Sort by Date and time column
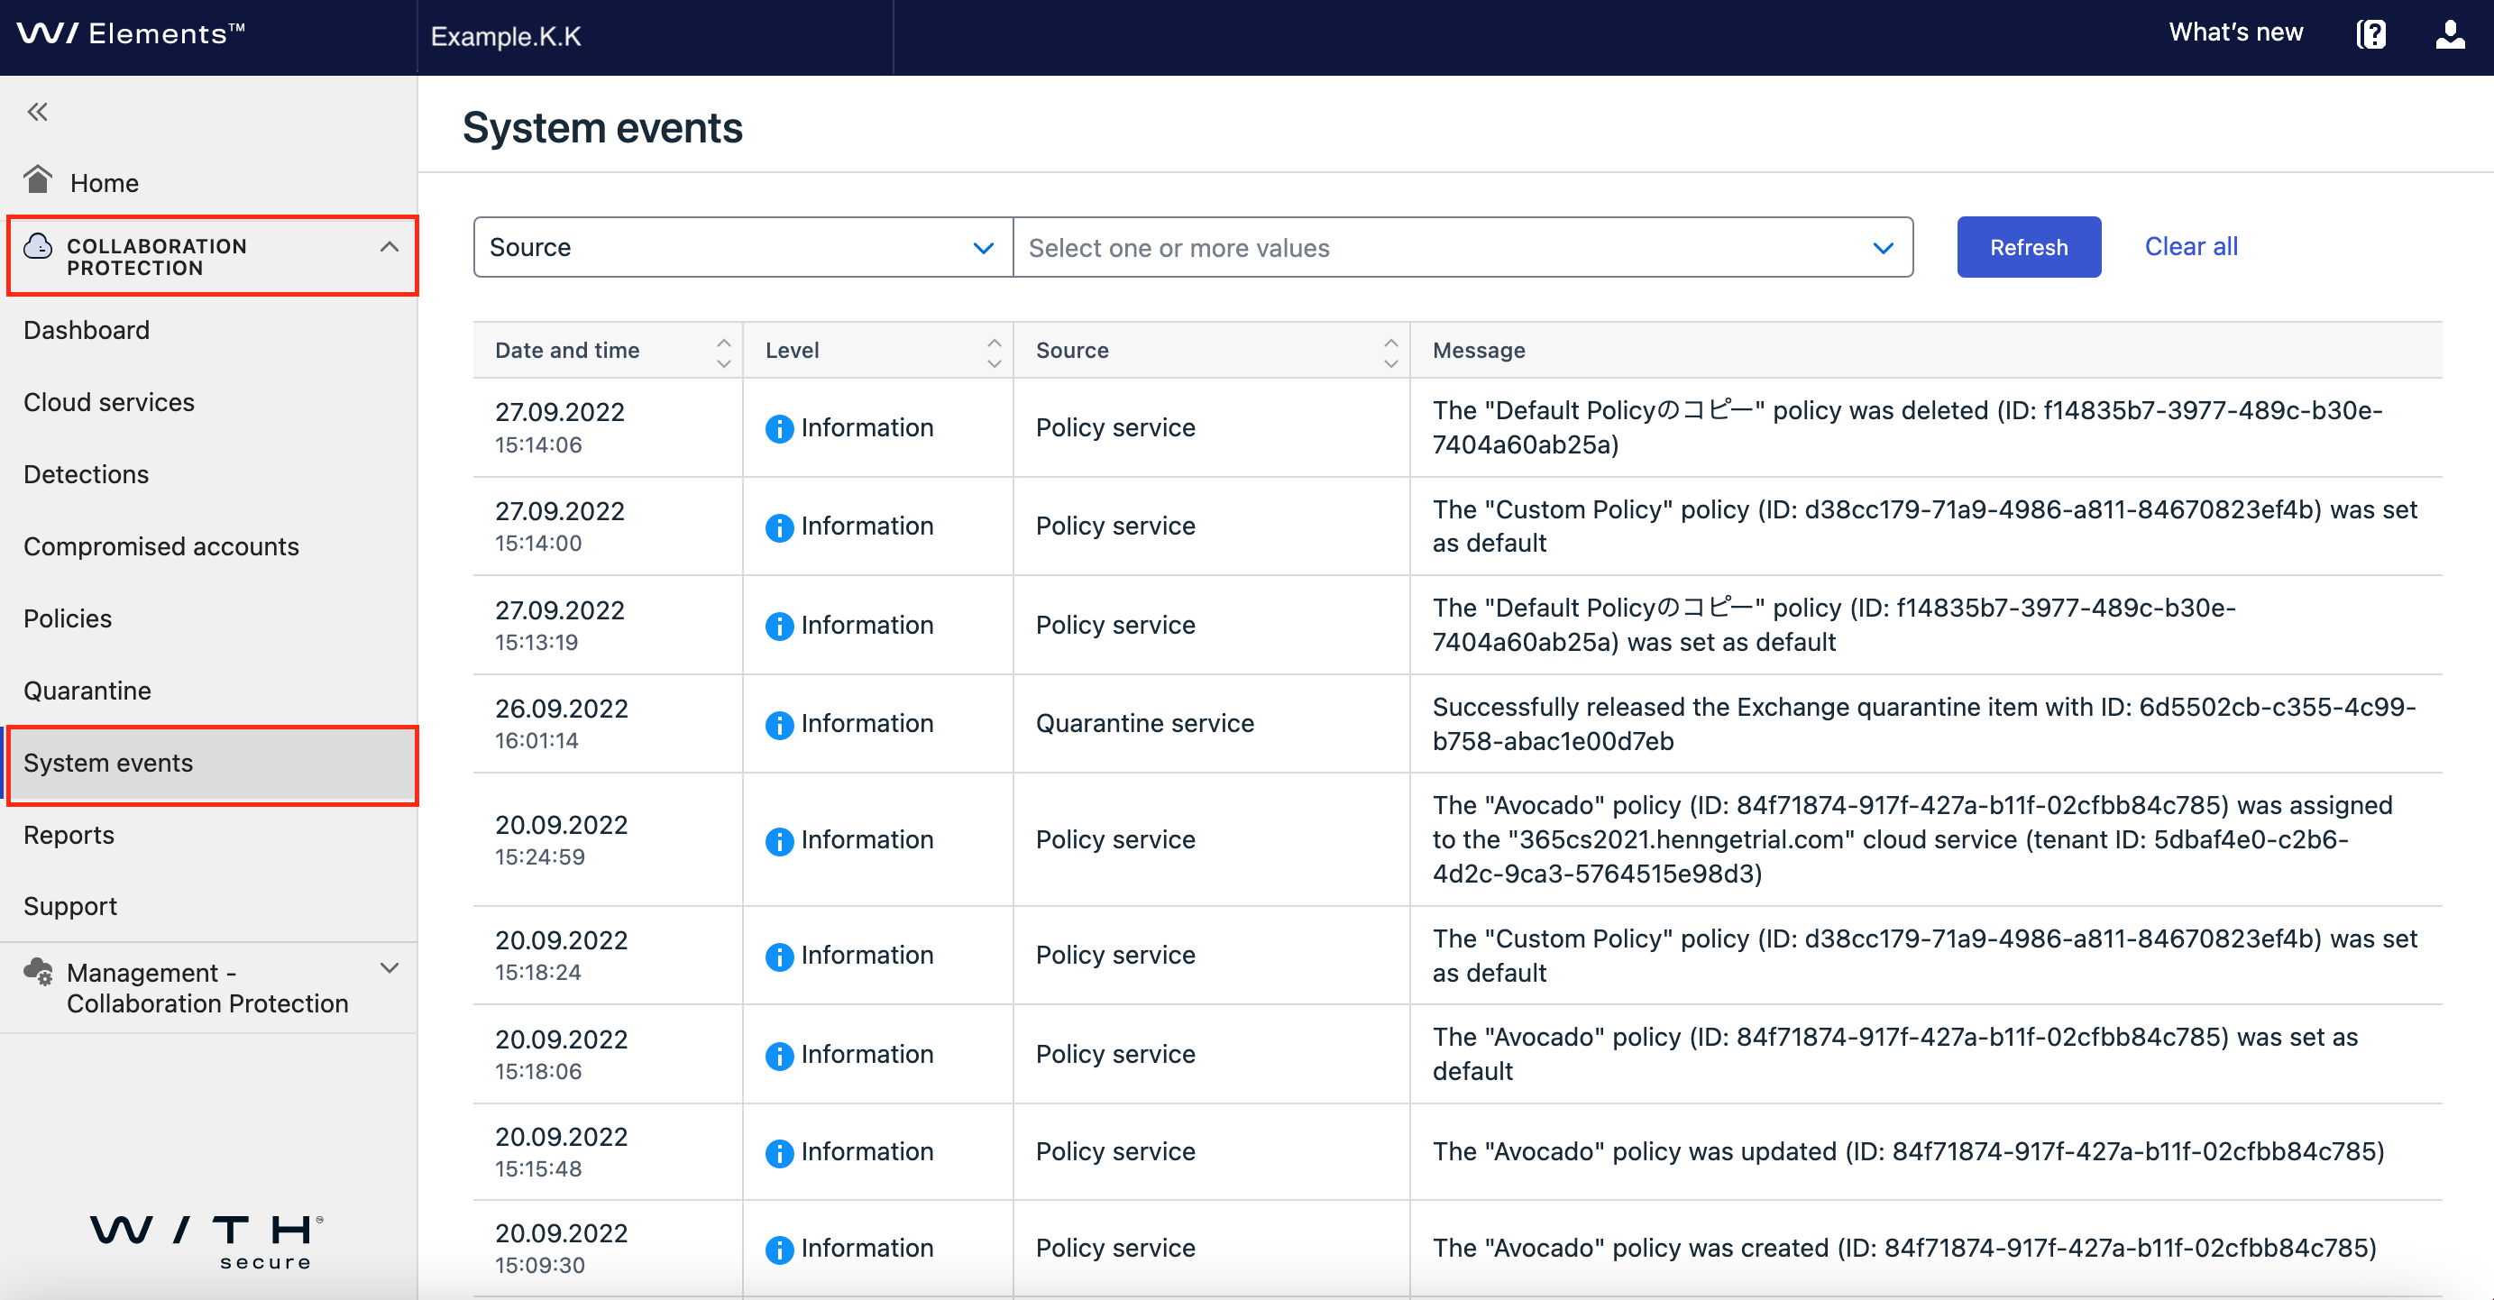 [x=723, y=352]
